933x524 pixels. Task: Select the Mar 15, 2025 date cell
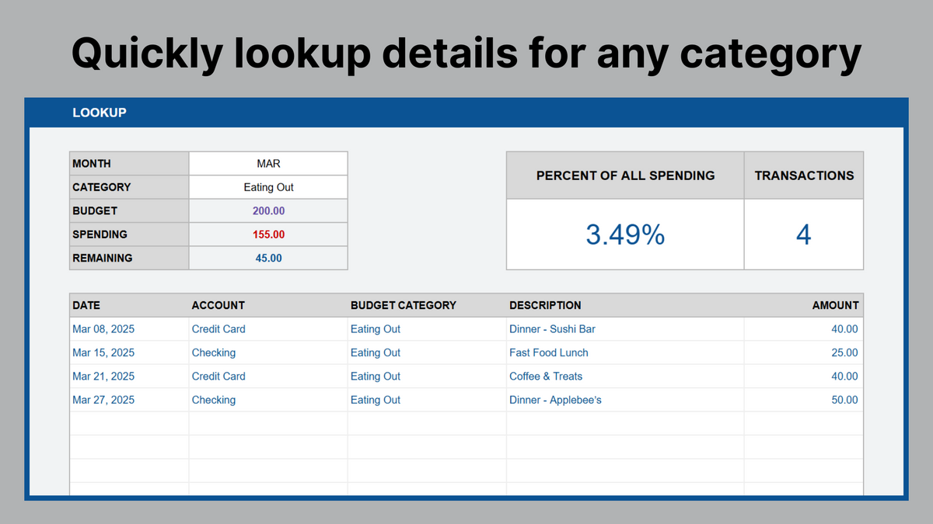pos(129,352)
